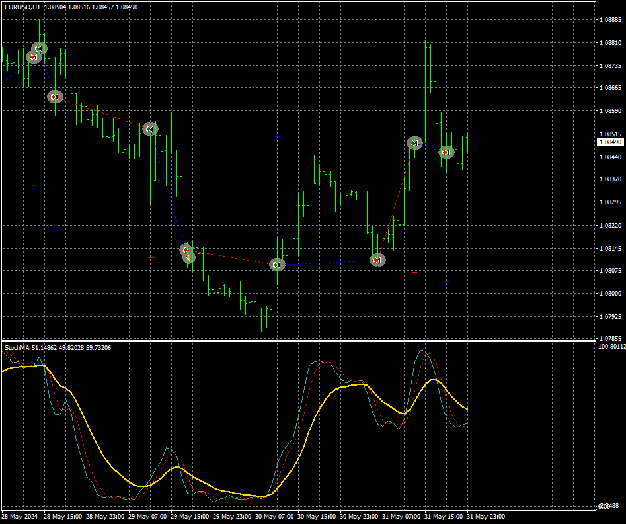Click the 1.08515 price axis label
Viewport: 626px width, 524px height.
pos(610,134)
